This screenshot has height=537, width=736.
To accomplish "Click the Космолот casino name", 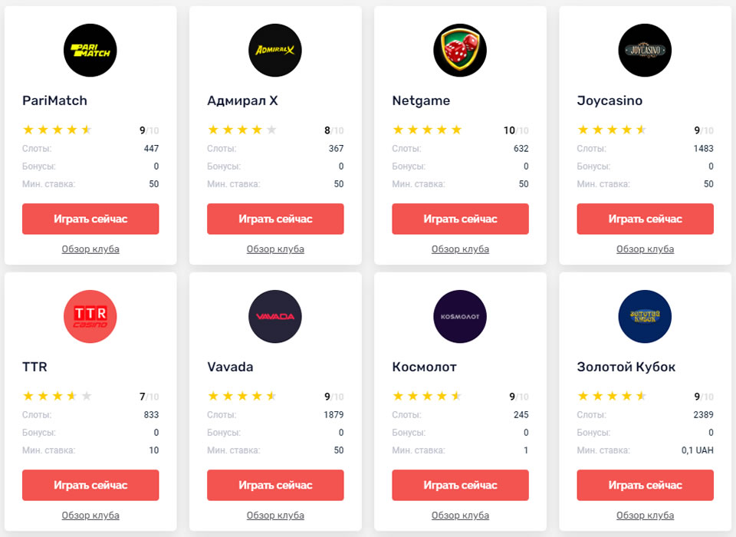I will [x=424, y=367].
